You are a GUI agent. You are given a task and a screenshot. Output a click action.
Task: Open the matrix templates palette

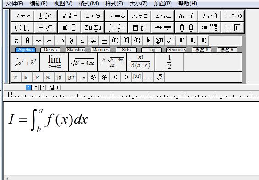(x=209, y=27)
